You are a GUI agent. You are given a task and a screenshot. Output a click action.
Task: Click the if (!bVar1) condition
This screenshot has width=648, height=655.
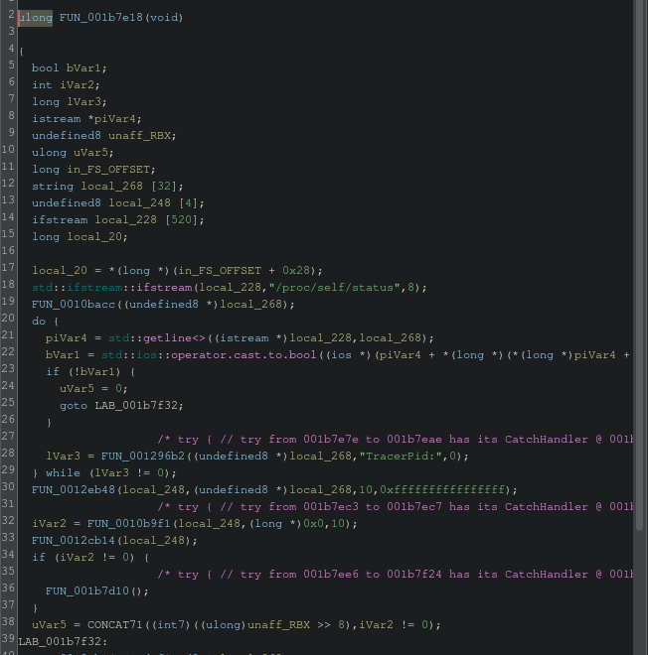pos(83,372)
